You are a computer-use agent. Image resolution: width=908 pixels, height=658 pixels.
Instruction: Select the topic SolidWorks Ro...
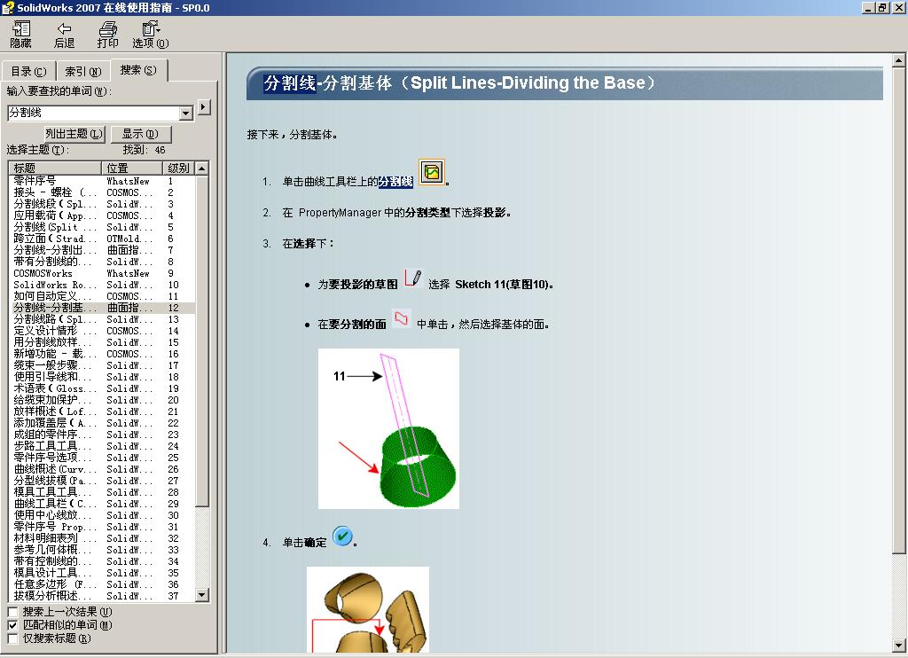(103, 285)
